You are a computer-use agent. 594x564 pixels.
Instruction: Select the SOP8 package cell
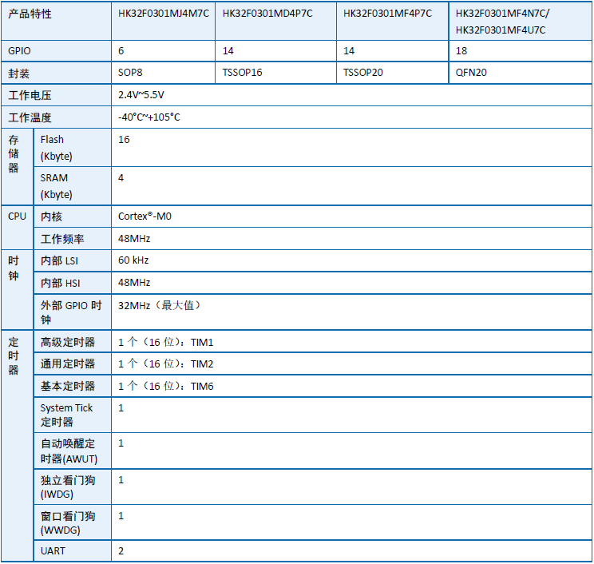point(131,72)
